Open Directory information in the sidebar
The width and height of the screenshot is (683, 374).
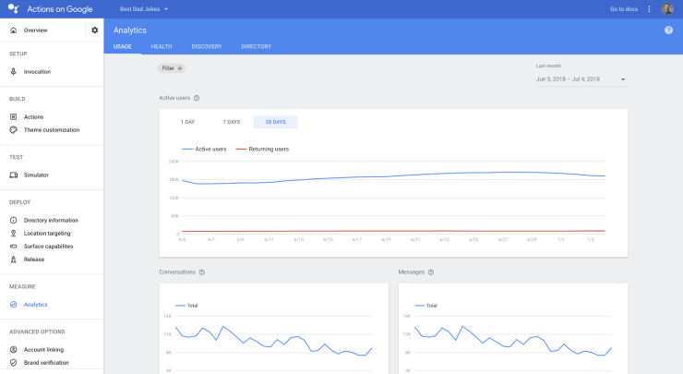[x=51, y=220]
